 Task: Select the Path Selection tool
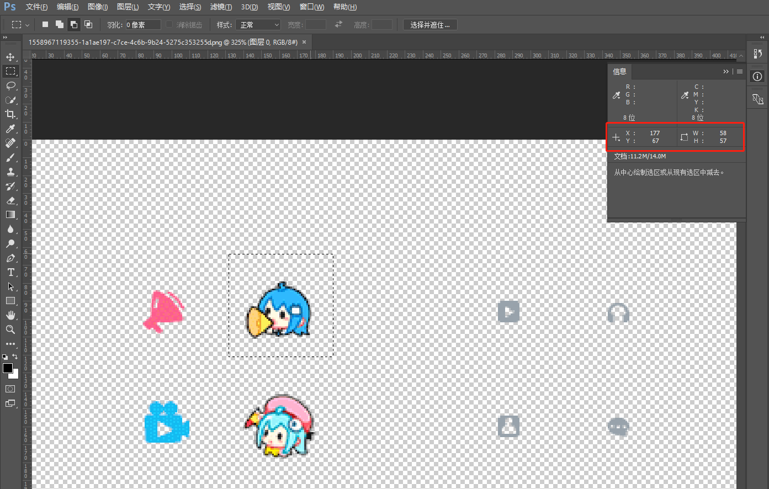10,286
